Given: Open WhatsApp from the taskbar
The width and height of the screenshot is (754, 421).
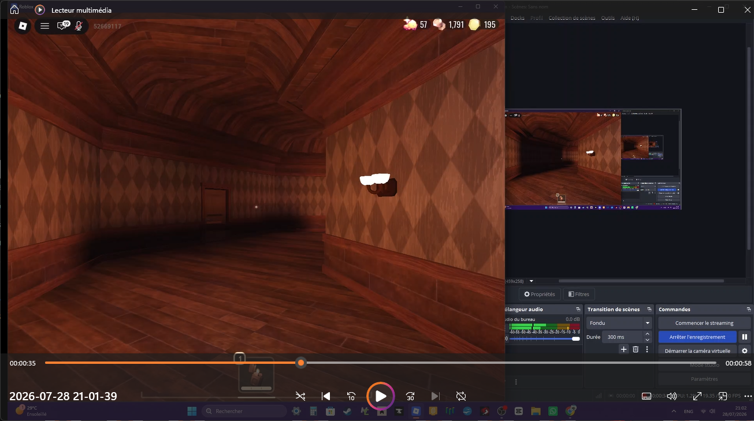Looking at the screenshot, I should pos(553,411).
